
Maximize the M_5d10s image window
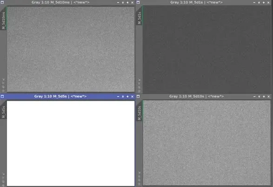point(264,97)
